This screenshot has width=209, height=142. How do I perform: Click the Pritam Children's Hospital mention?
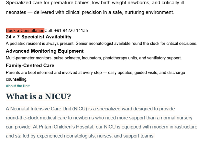(x=66, y=127)
